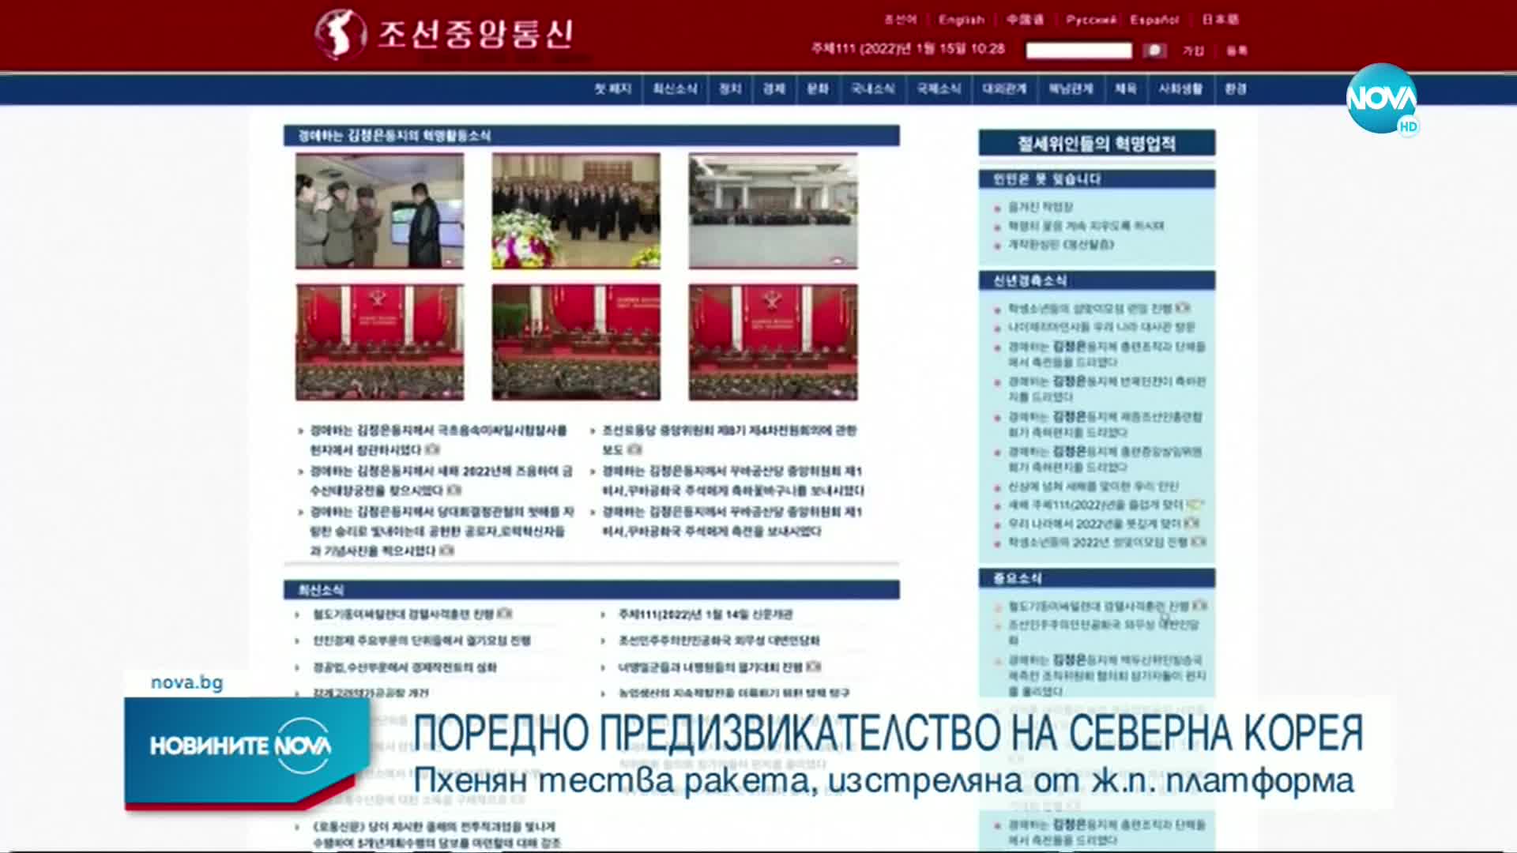Open the 축하꽃바구니를 보내시였다 headline
This screenshot has width=1517, height=853.
(732, 481)
